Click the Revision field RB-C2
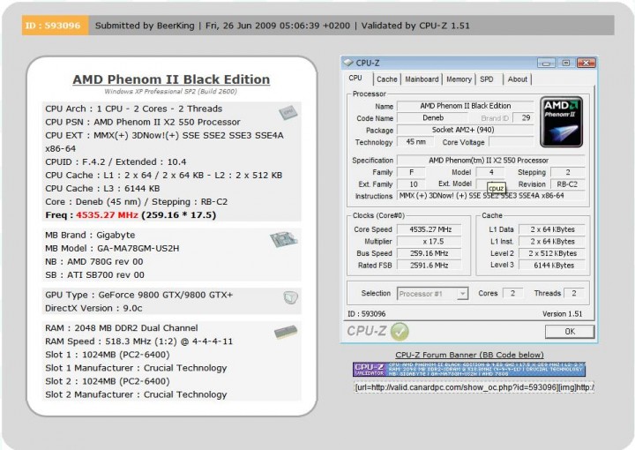This screenshot has height=450, width=635. [567, 184]
